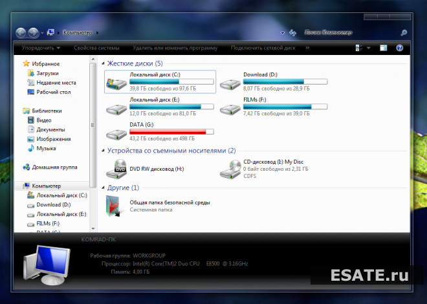Show more toolbar commands chevron
427x304 pixels.
click(307, 48)
